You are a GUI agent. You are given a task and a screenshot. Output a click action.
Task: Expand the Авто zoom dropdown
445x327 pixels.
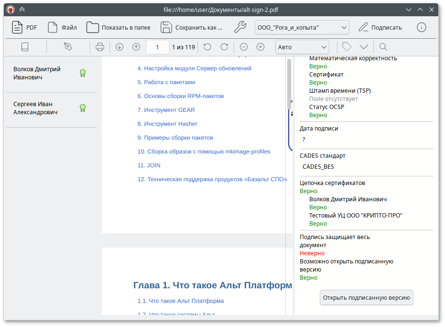(x=302, y=47)
